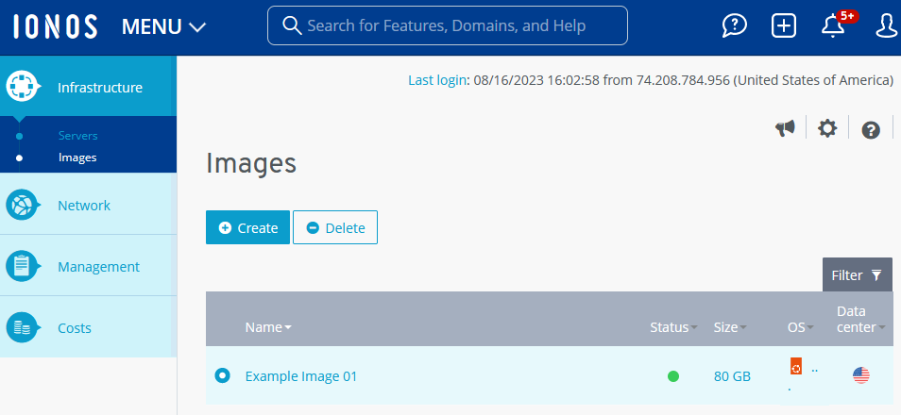Click the search field for features
Image resolution: width=901 pixels, height=415 pixels.
point(448,25)
